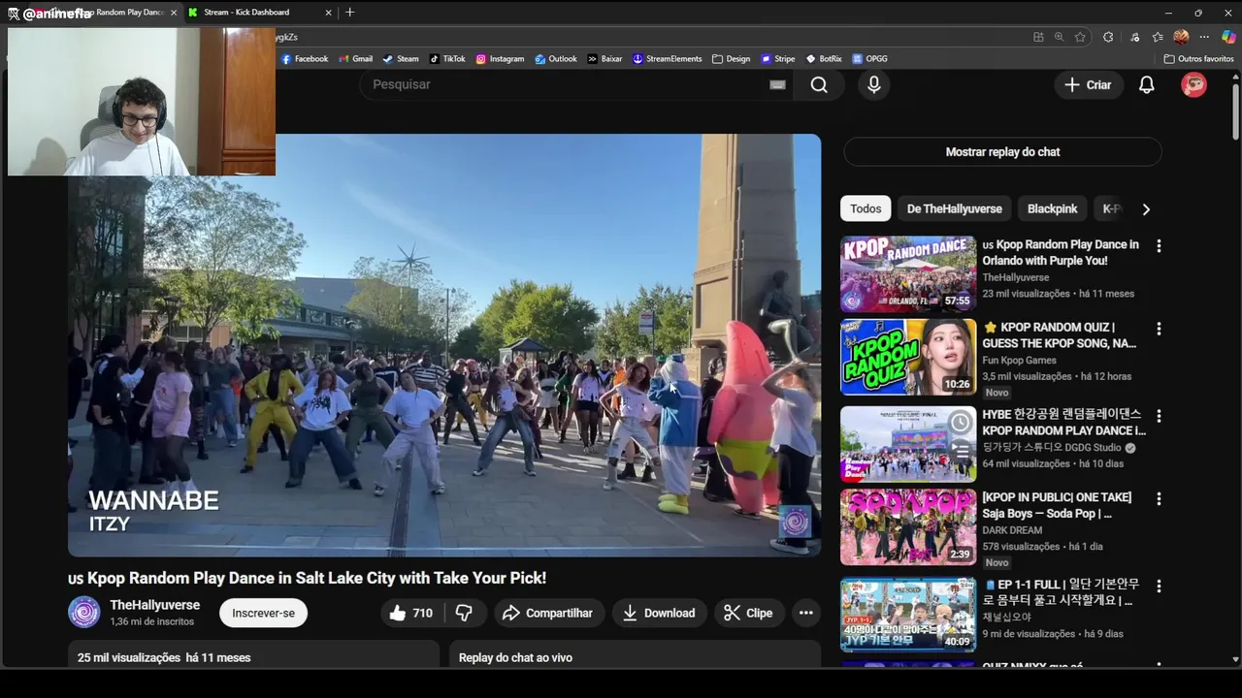
Task: Open Facebook bookmark
Action: click(305, 59)
